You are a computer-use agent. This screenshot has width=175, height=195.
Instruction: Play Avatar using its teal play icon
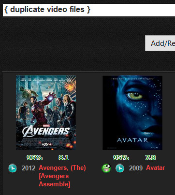tap(120, 168)
